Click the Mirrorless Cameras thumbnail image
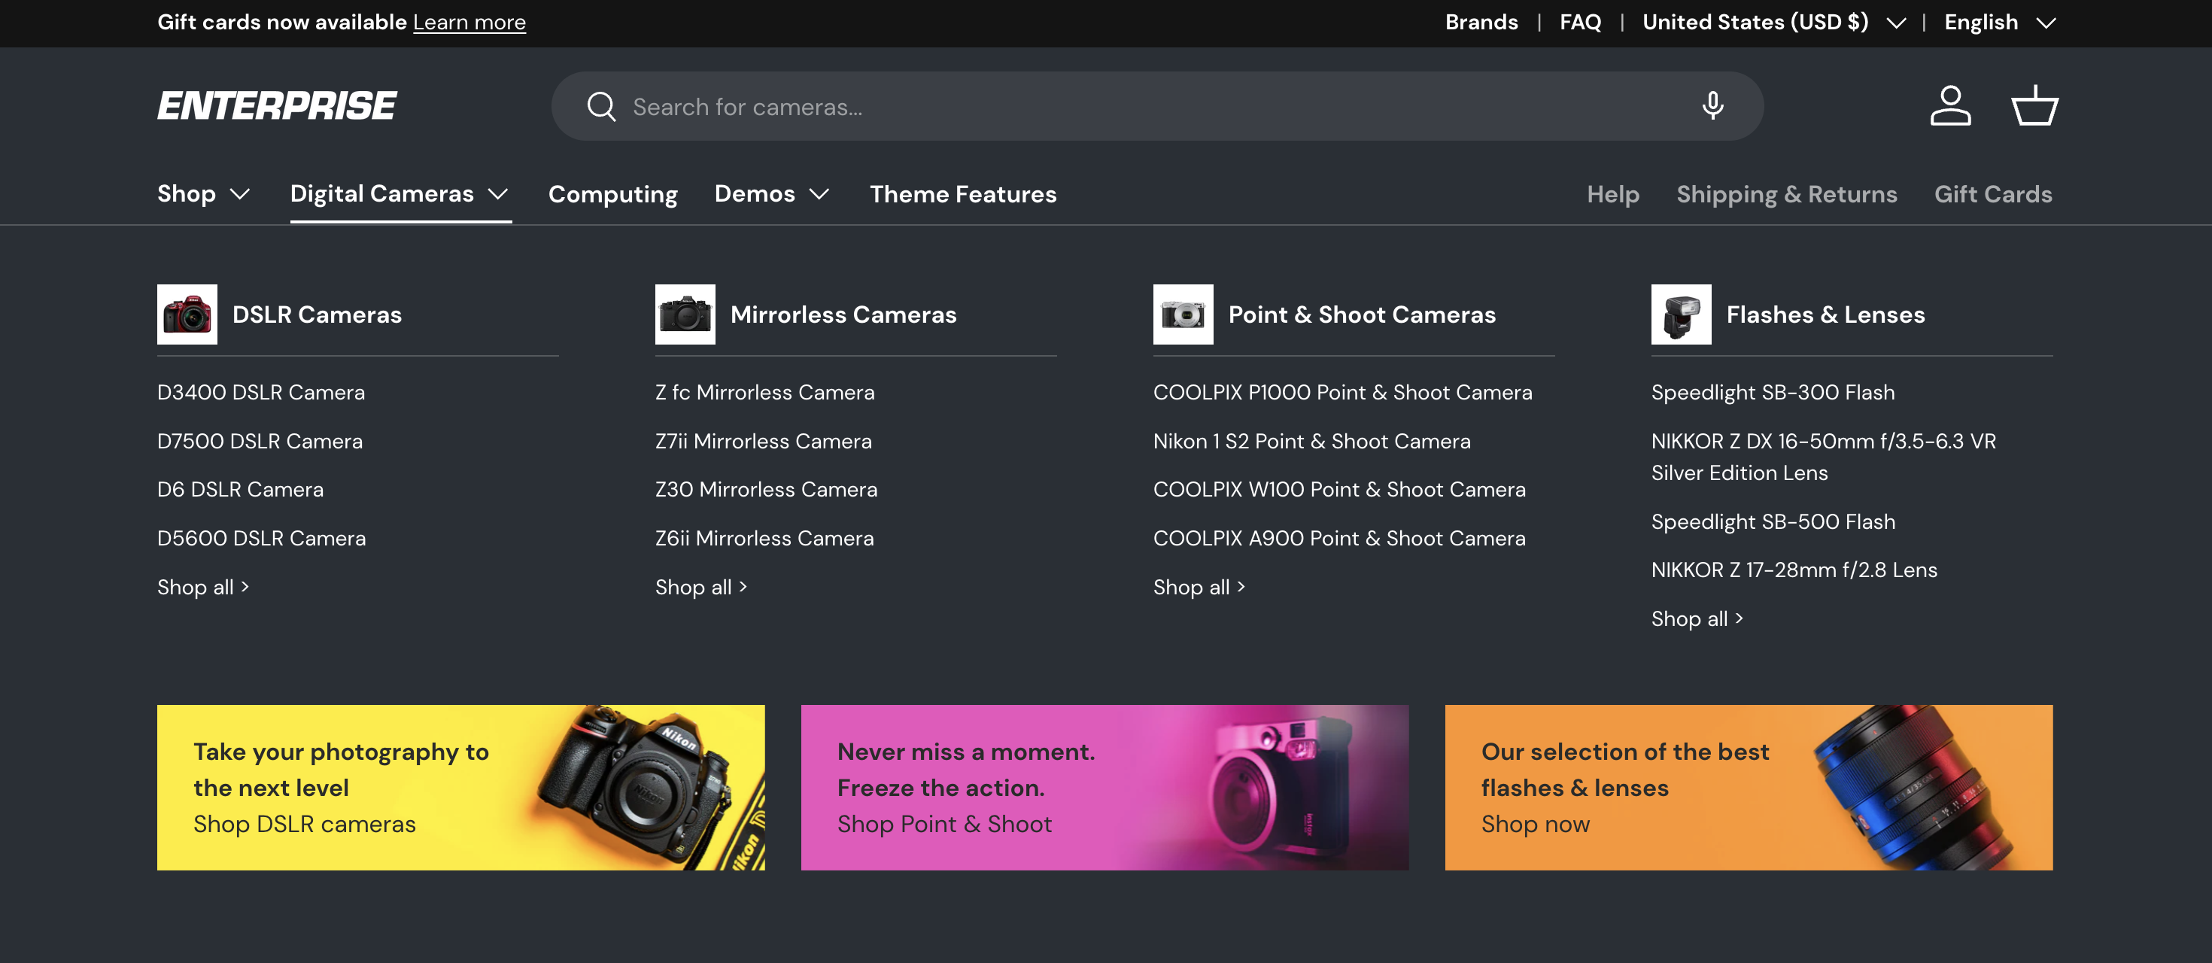 (x=685, y=314)
